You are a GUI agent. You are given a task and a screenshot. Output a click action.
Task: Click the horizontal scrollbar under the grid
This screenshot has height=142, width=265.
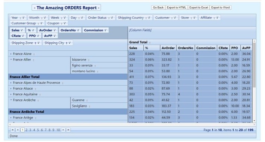tap(132, 124)
